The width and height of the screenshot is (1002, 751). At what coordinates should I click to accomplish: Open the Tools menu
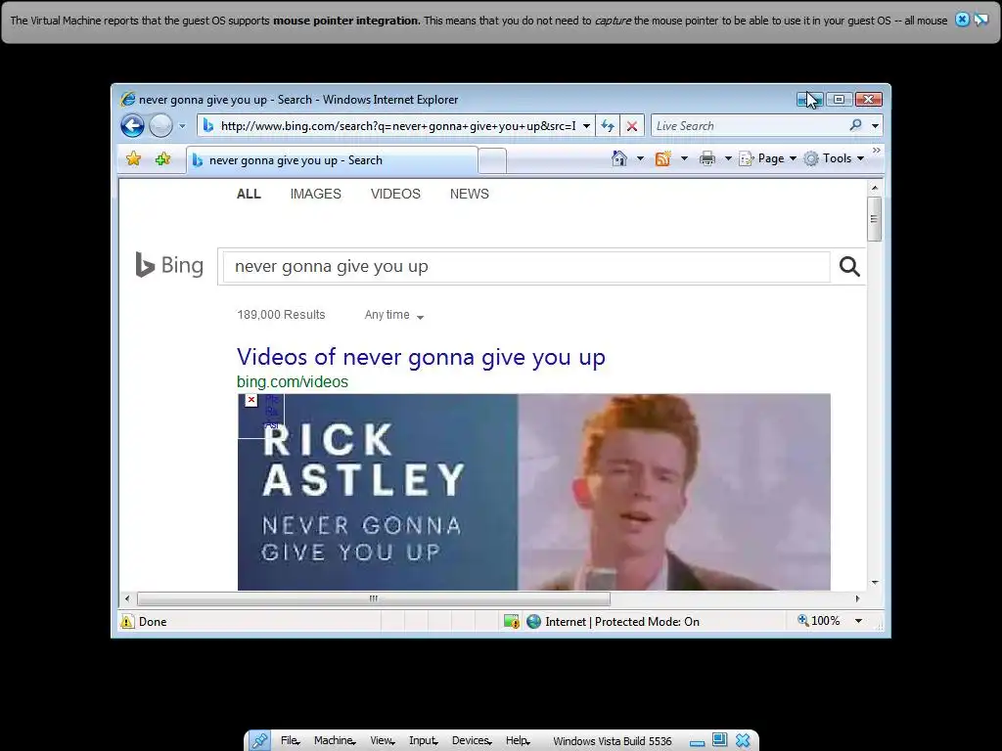pos(834,158)
